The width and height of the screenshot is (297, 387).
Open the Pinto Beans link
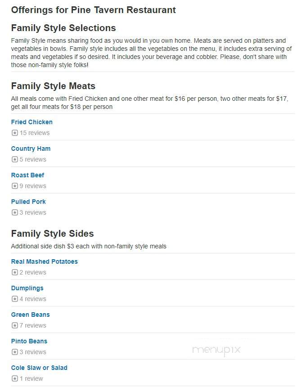29,341
